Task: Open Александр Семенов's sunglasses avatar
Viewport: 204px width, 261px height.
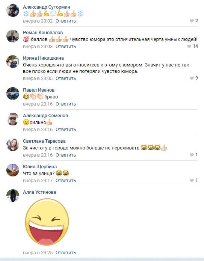Action: [13, 119]
